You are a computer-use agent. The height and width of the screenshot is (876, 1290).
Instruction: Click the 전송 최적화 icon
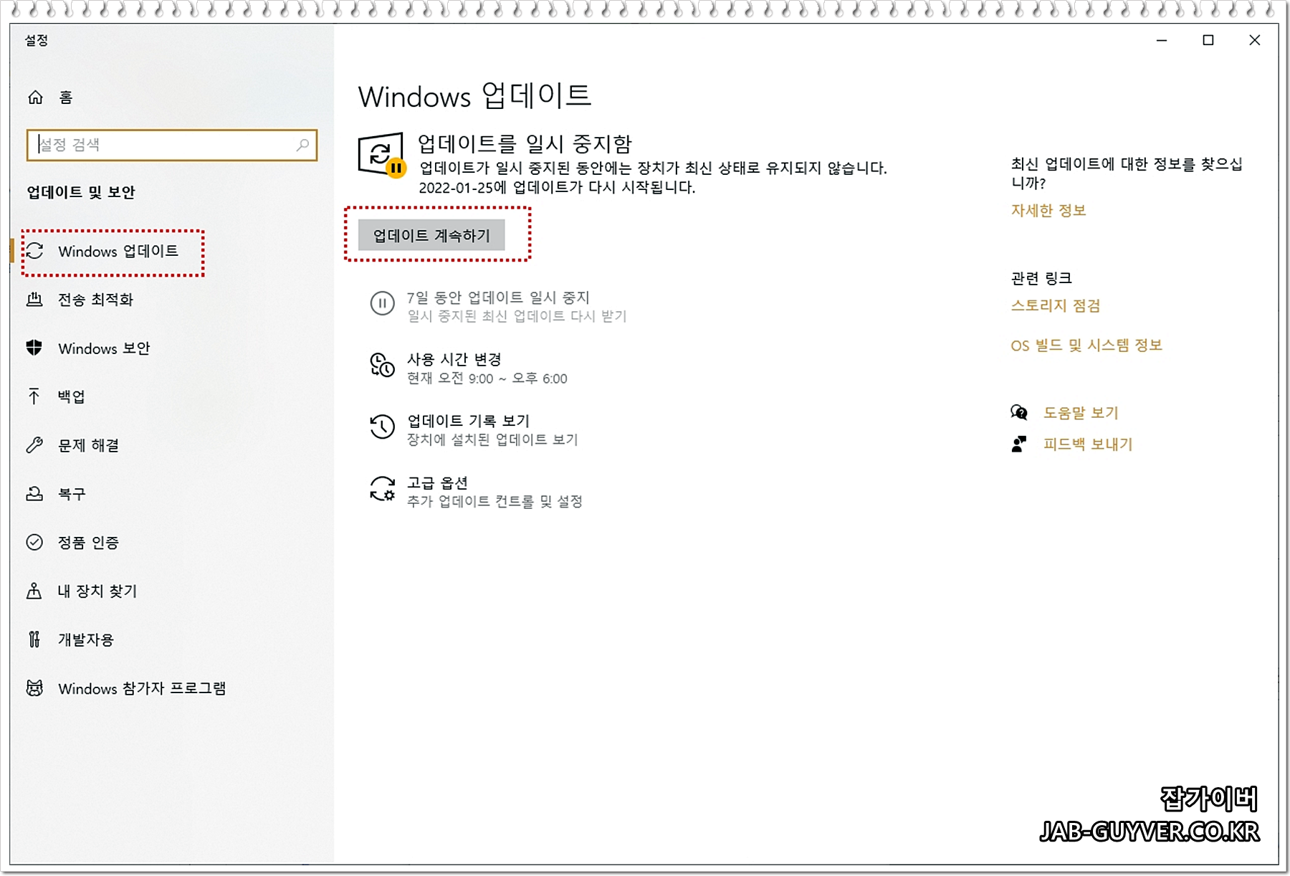coord(34,300)
